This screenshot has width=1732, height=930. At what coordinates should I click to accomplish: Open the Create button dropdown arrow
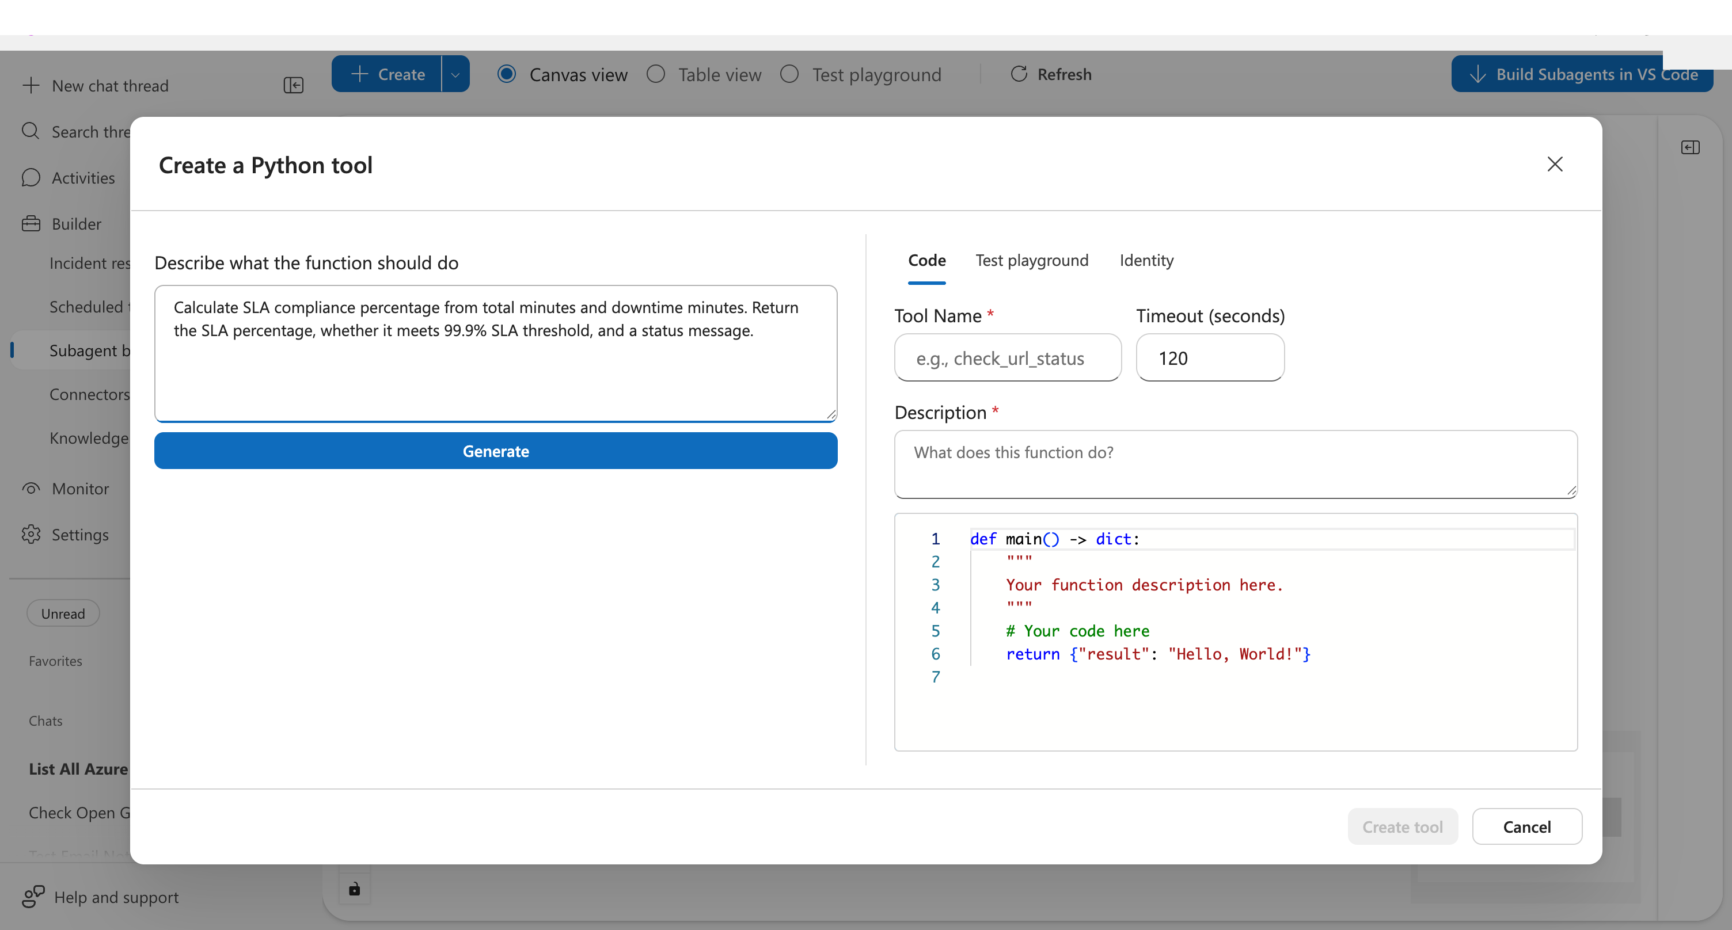point(455,74)
